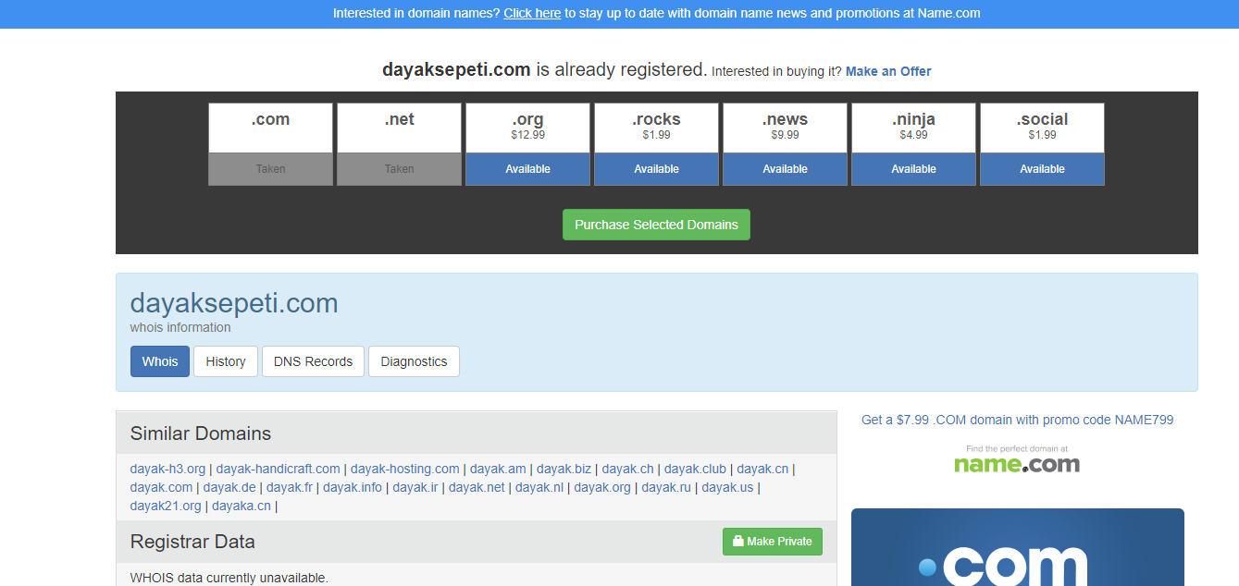Click Purchase Selected Domains button
This screenshot has height=586, width=1239.
(x=656, y=225)
